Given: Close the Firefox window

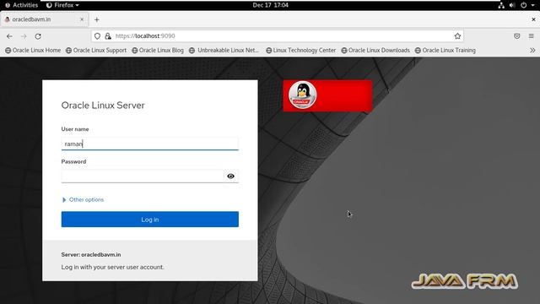Looking at the screenshot, I should pos(533,19).
